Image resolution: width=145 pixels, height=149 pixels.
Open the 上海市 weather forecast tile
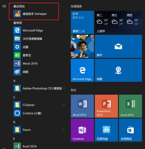point(118,22)
